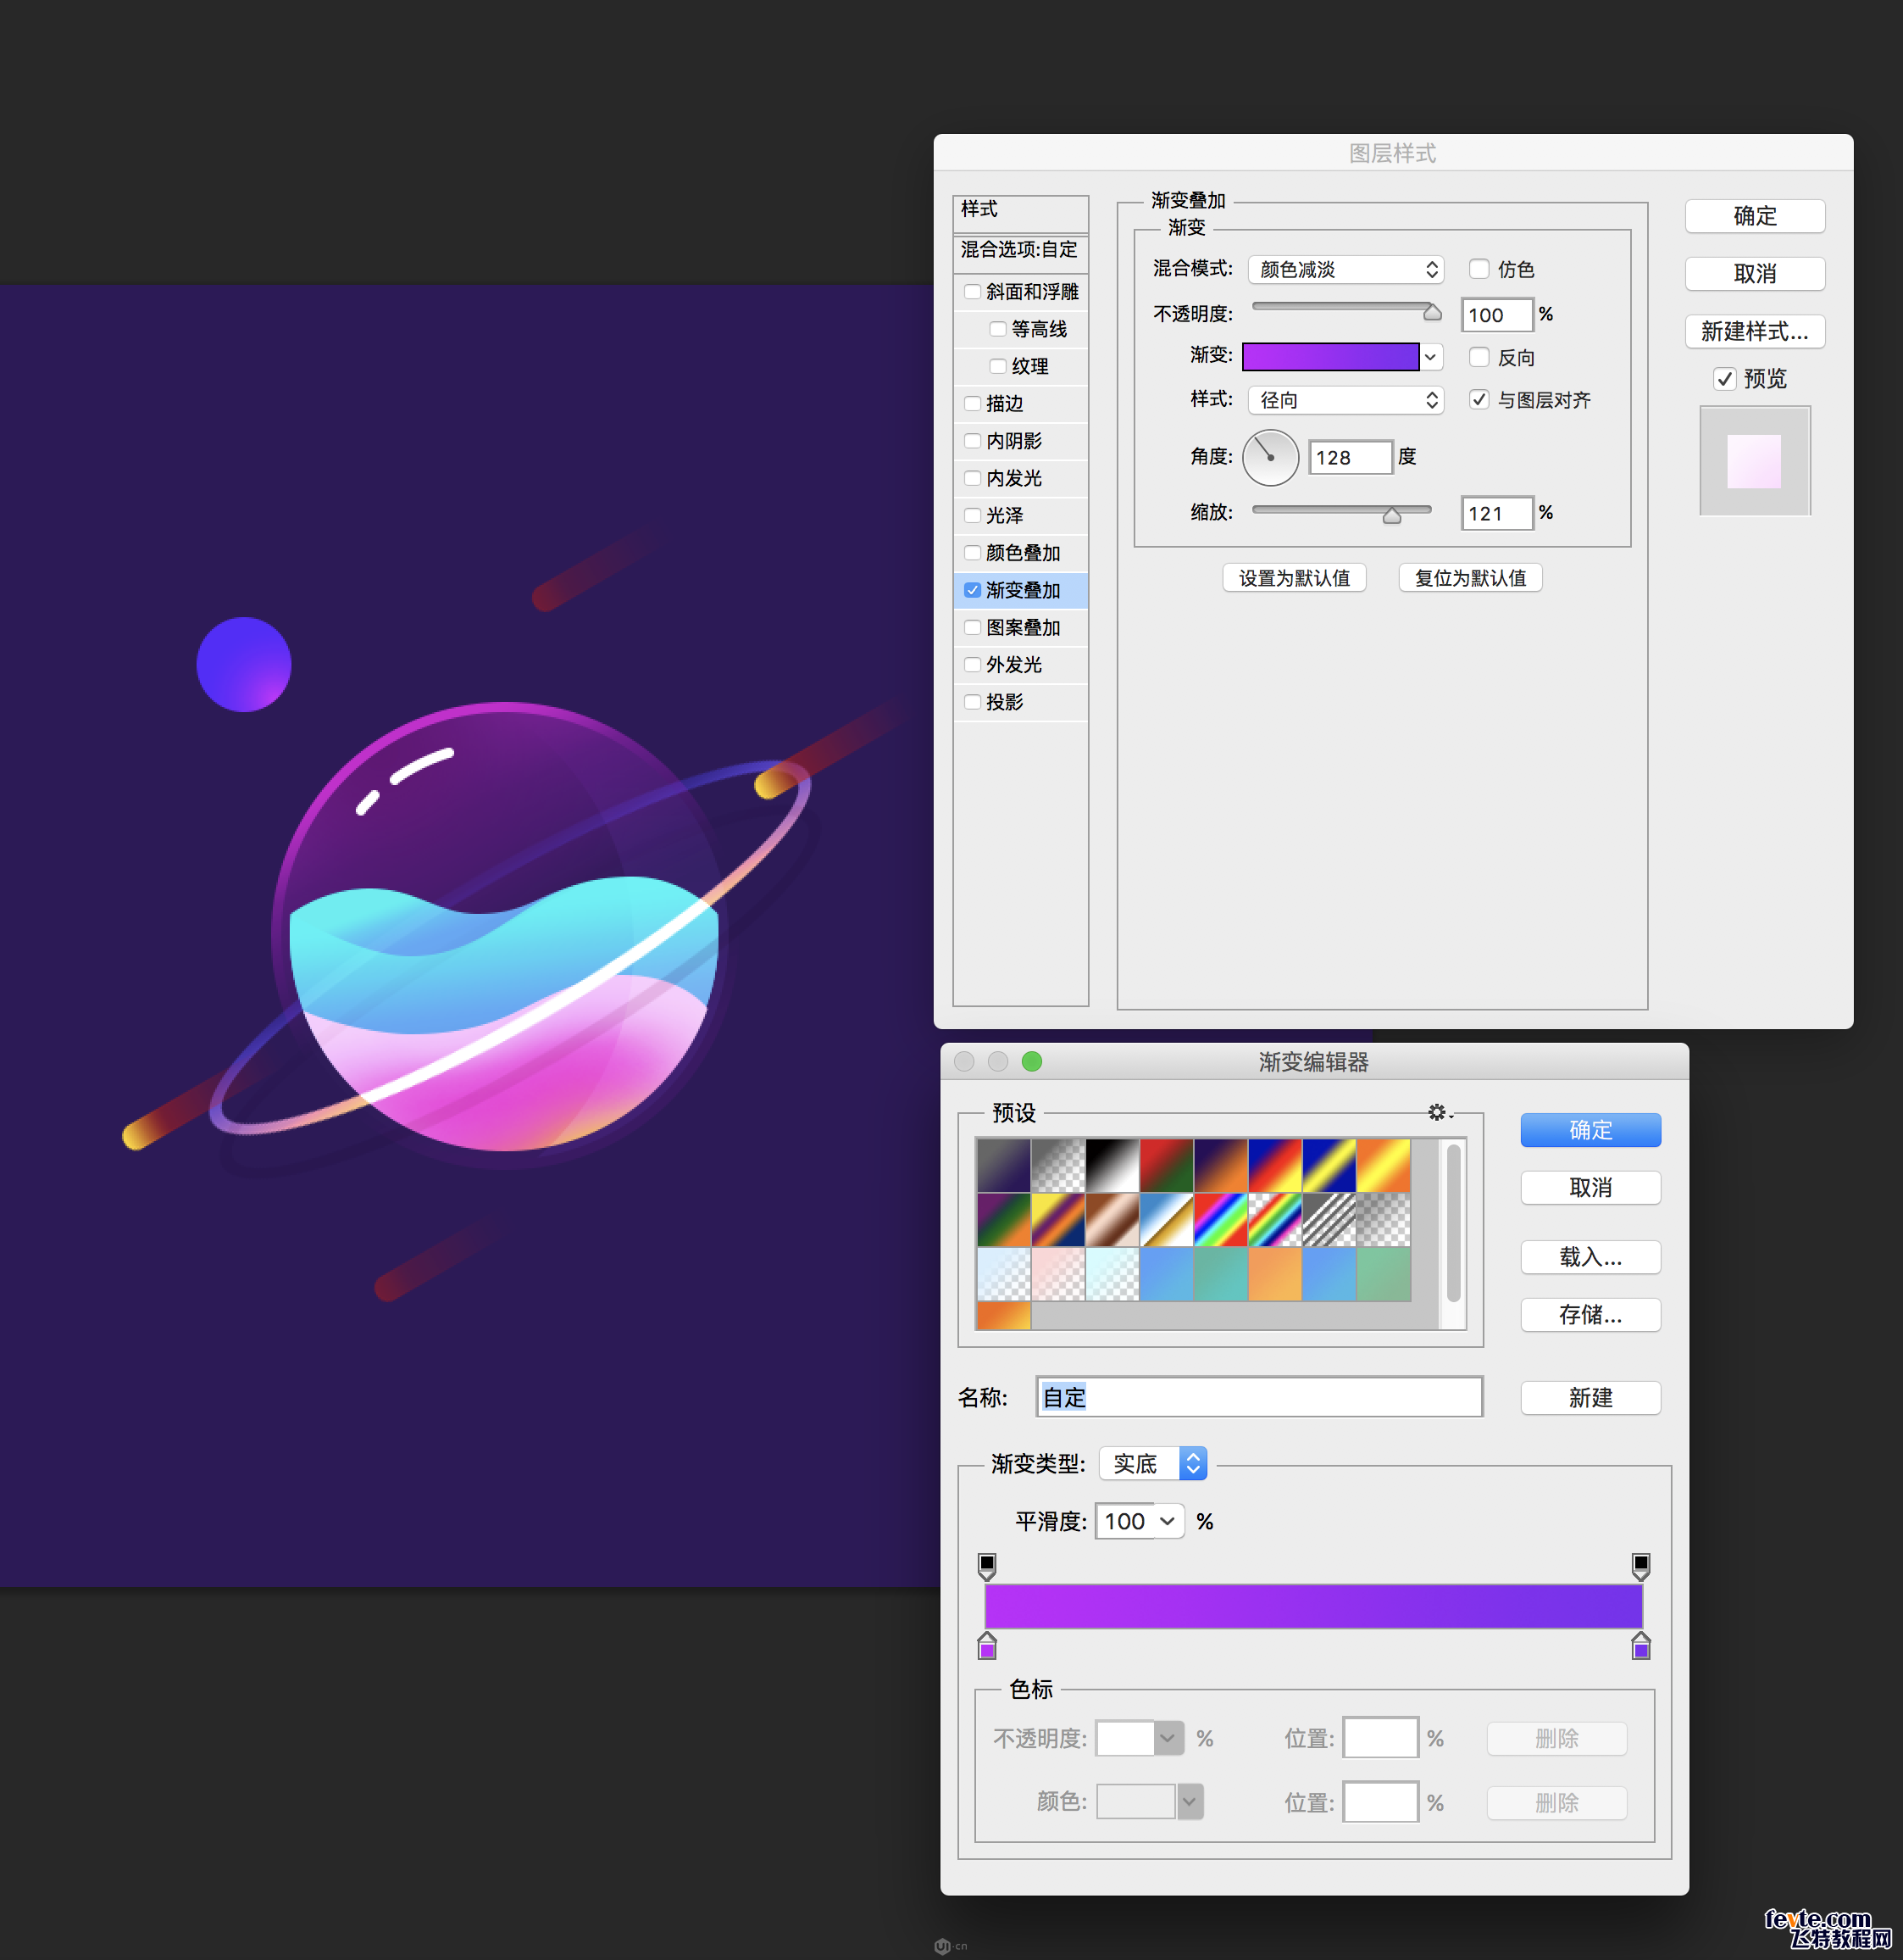This screenshot has height=1960, width=1903.
Task: Confirm gradient editor with blue 确定 button
Action: pyautogui.click(x=1590, y=1130)
